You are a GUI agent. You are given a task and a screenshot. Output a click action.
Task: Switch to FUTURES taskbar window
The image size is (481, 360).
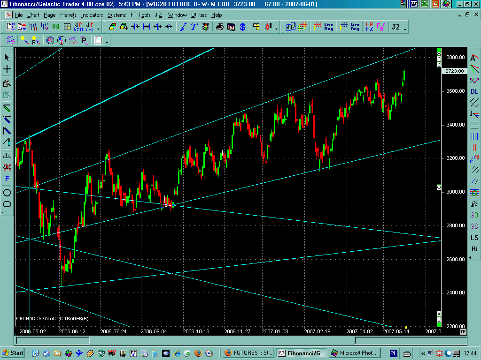(x=248, y=353)
